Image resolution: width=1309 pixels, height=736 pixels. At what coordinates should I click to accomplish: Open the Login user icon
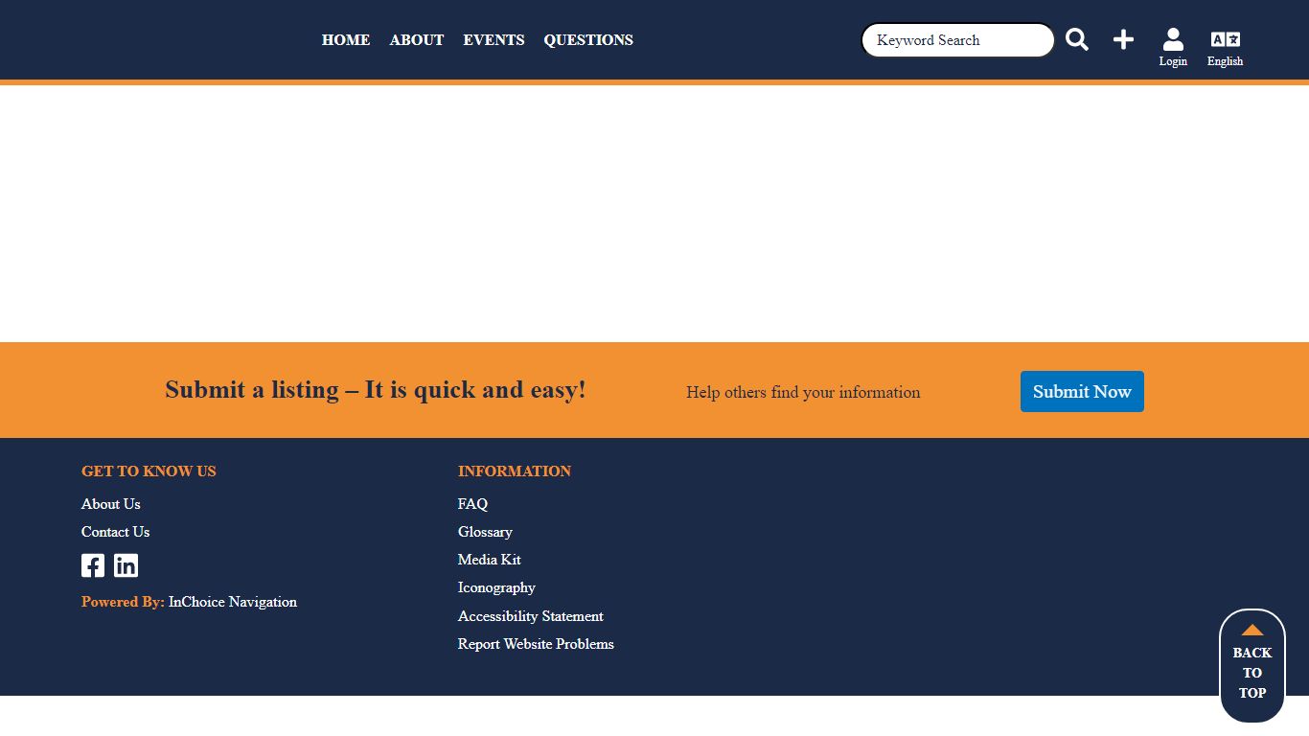pyautogui.click(x=1173, y=47)
